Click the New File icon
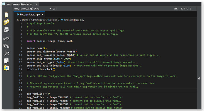Image resolution: width=204 pixels, height=111 pixels. 6,15
